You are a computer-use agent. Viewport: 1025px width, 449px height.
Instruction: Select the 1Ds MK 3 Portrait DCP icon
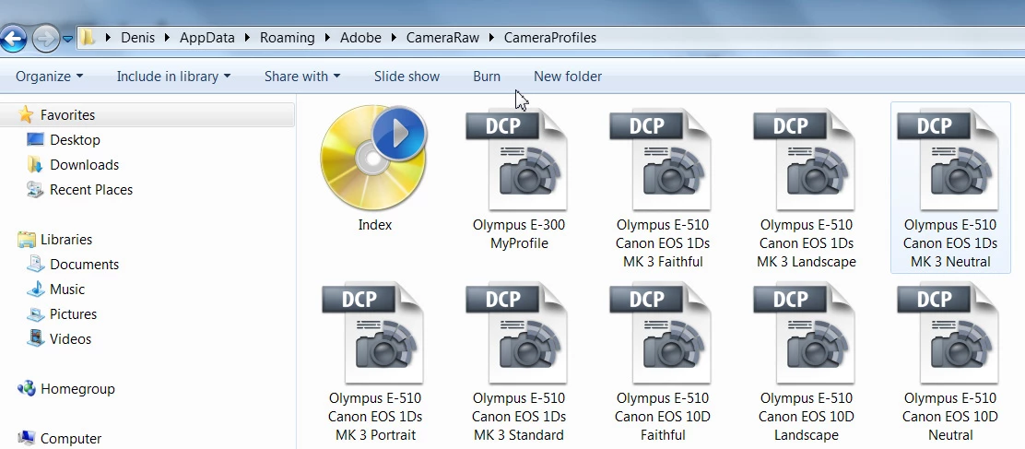[372, 334]
